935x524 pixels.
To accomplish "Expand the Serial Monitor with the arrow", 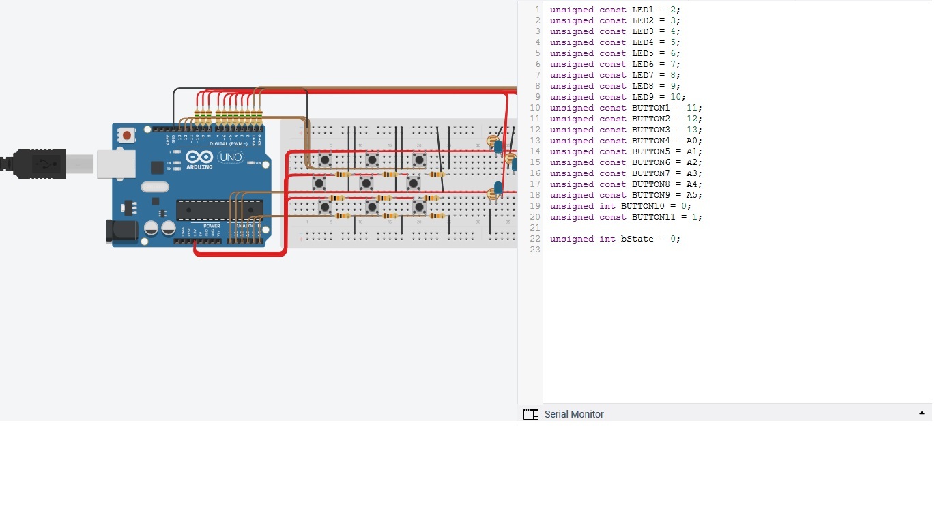I will 921,413.
